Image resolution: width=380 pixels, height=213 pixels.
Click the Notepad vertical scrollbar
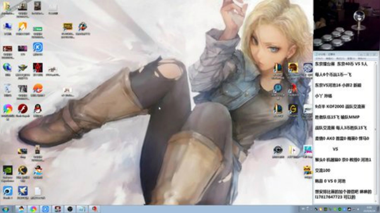point(376,132)
